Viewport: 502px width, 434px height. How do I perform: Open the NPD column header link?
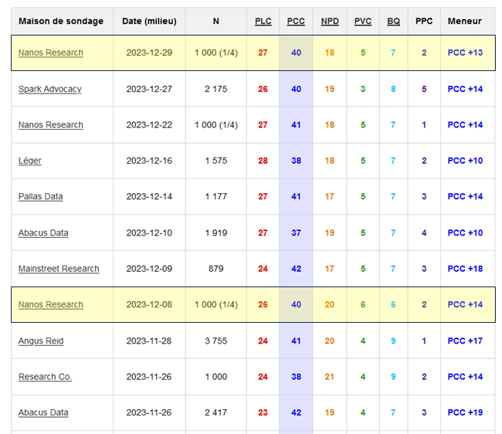(330, 21)
